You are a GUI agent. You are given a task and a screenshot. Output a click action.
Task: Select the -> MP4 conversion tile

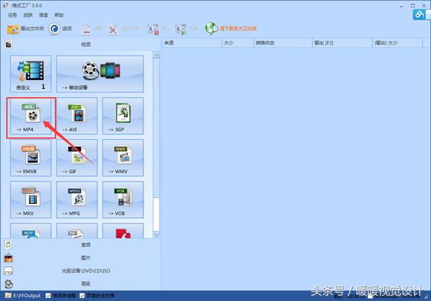point(31,116)
